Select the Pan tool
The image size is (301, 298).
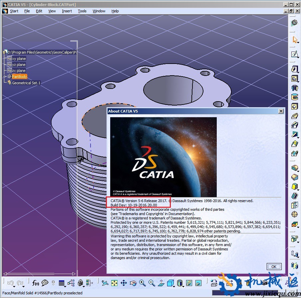tap(124, 283)
